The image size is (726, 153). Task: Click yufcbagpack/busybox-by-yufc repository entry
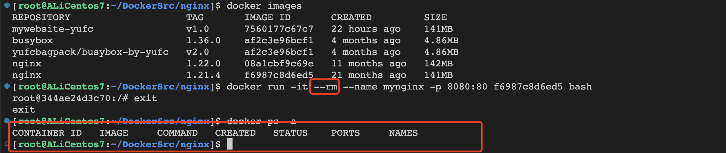[90, 52]
